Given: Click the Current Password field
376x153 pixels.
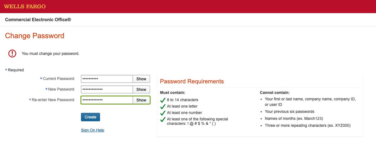Looking at the screenshot, I should coord(107,79).
